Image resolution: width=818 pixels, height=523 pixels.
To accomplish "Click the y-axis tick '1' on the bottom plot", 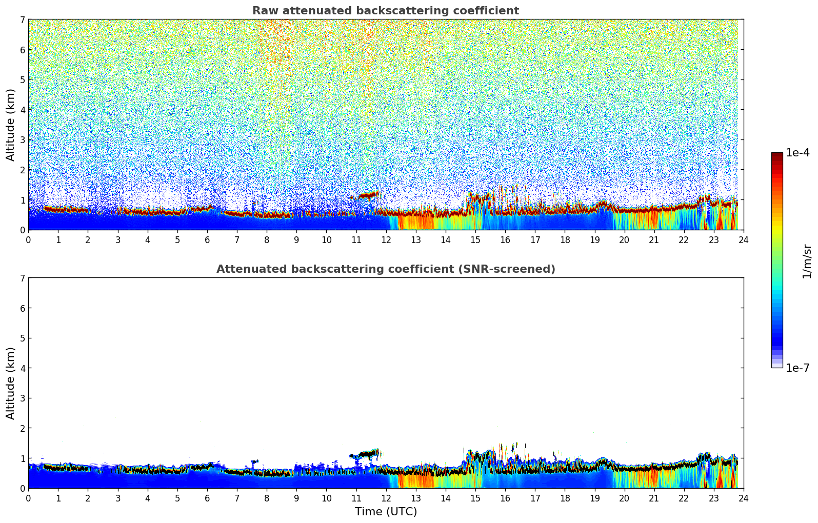I will [x=23, y=458].
